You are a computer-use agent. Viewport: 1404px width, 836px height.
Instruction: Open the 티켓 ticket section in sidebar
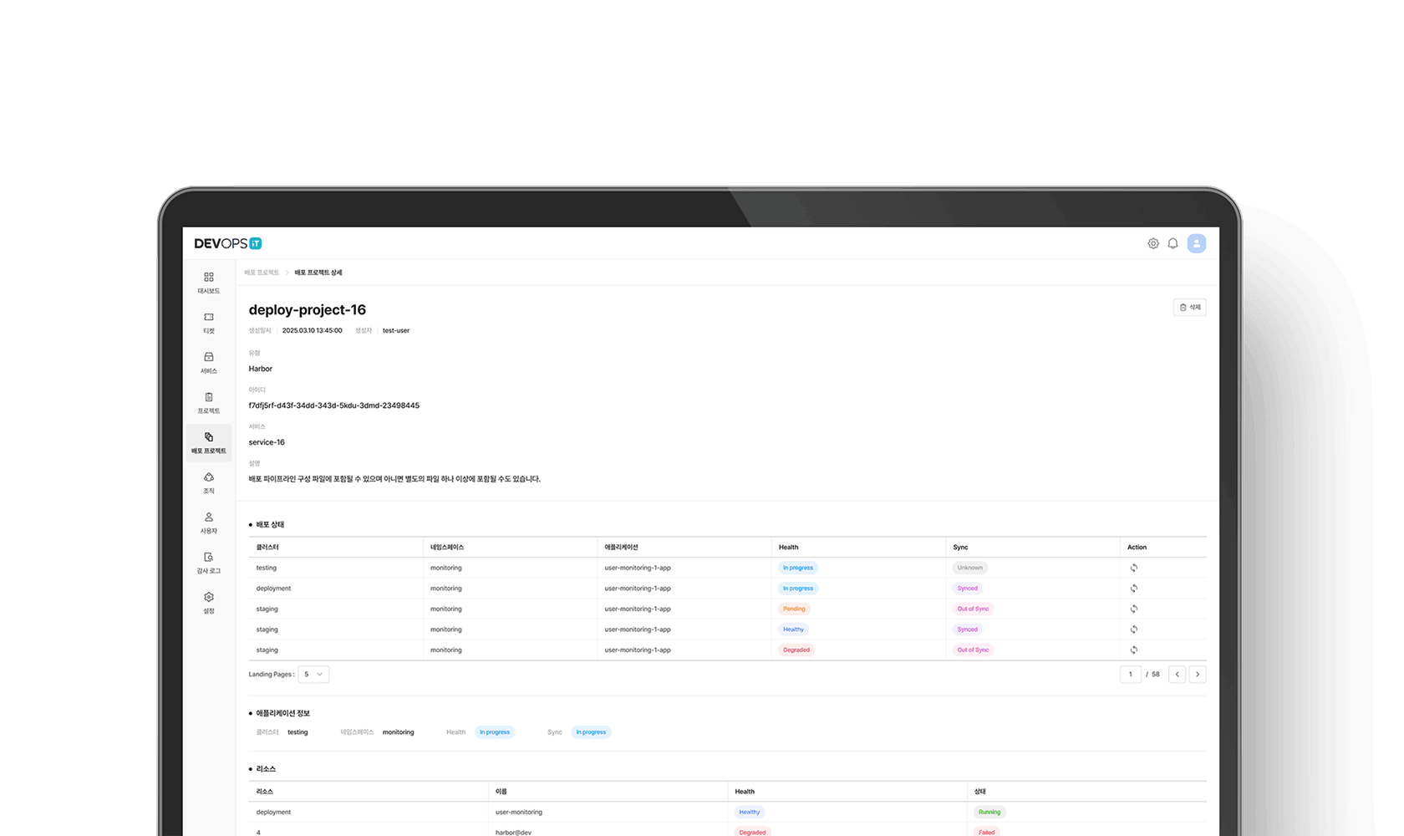(x=209, y=323)
